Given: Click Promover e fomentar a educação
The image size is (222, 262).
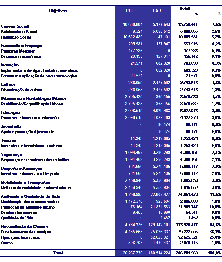Looking at the screenshot, I should coord(29,118).
